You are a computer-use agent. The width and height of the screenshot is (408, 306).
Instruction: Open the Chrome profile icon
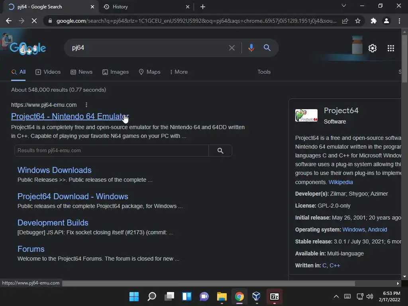click(386, 21)
